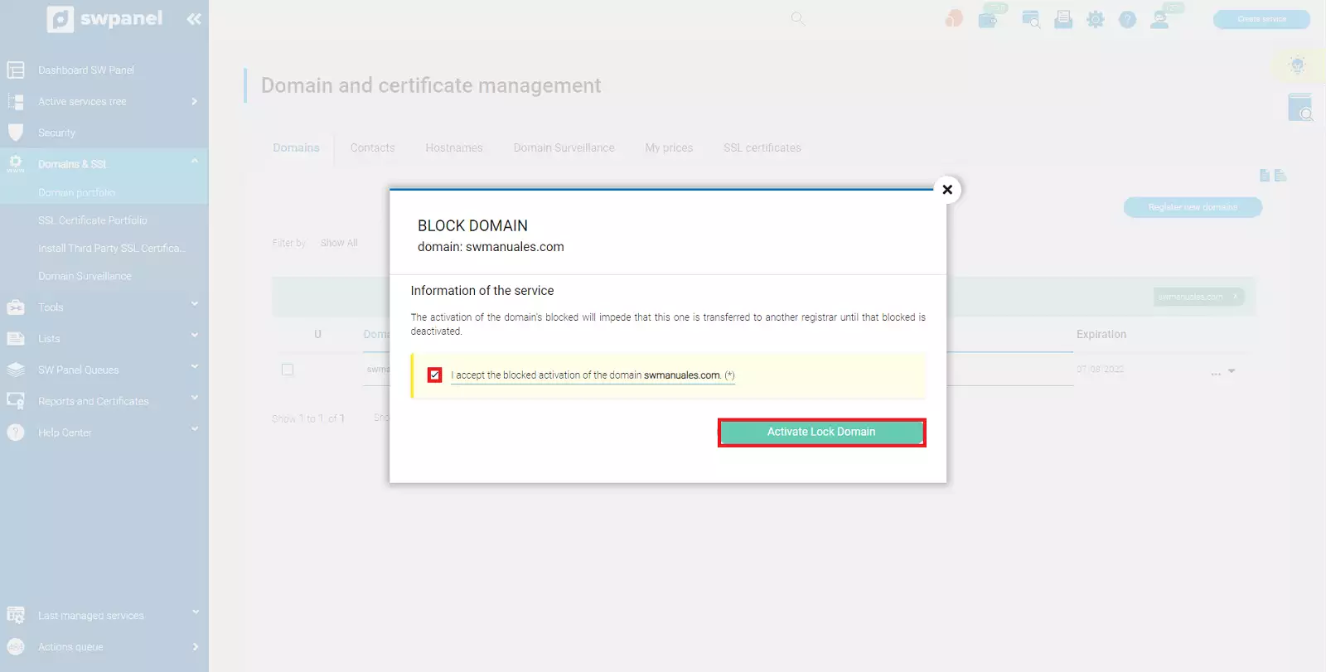This screenshot has width=1326, height=672.
Task: Click the help question mark icon
Action: point(1127,19)
